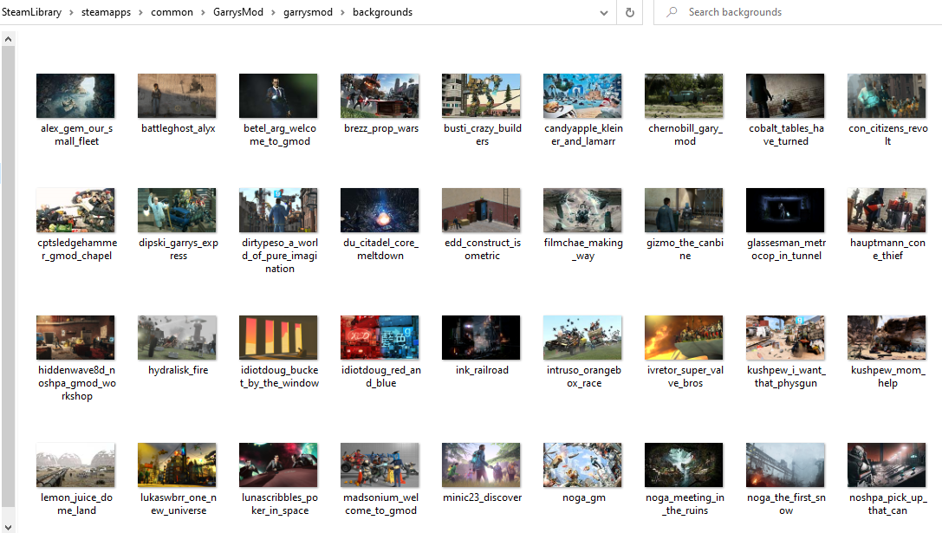Select busti_crazy_builders thumbnail
942x533 pixels.
(481, 95)
